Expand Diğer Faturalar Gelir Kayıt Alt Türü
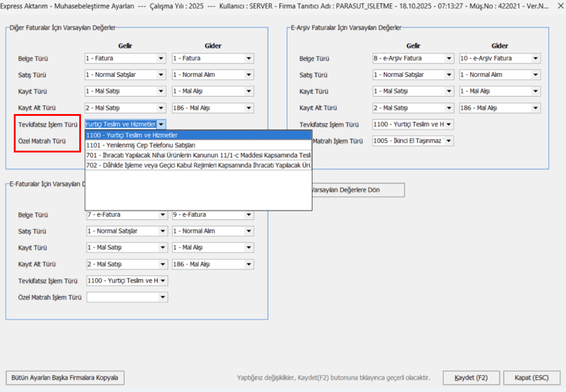Screen dimensions: 566x392 pos(125,108)
